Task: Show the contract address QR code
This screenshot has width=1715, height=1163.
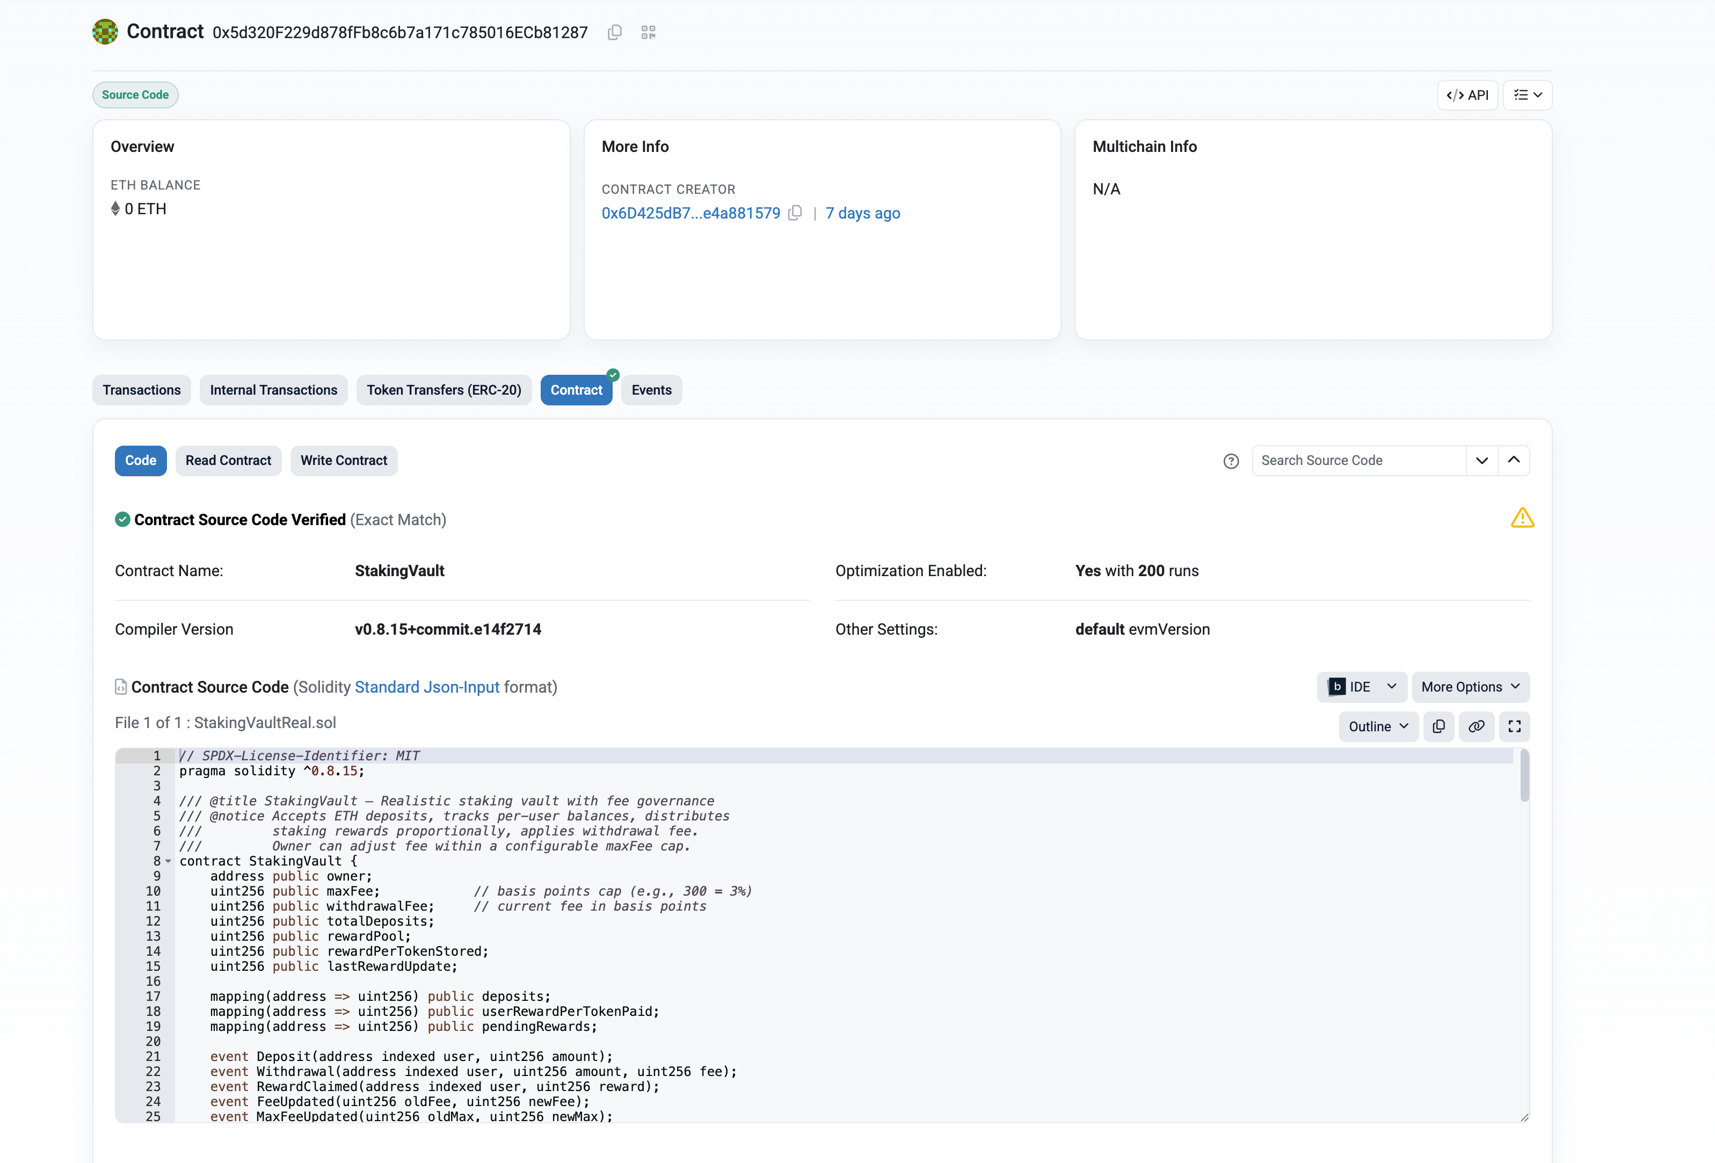Action: pyautogui.click(x=648, y=32)
